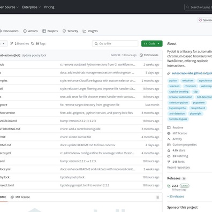
Task: Open the Security tab
Action: [70, 31]
